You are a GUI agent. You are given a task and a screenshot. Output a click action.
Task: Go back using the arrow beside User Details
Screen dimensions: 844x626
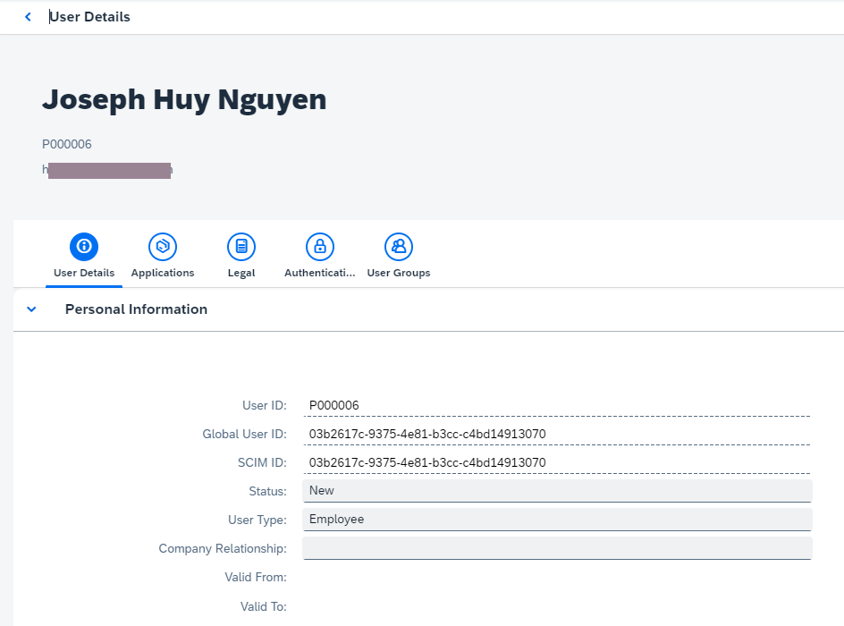coord(28,17)
